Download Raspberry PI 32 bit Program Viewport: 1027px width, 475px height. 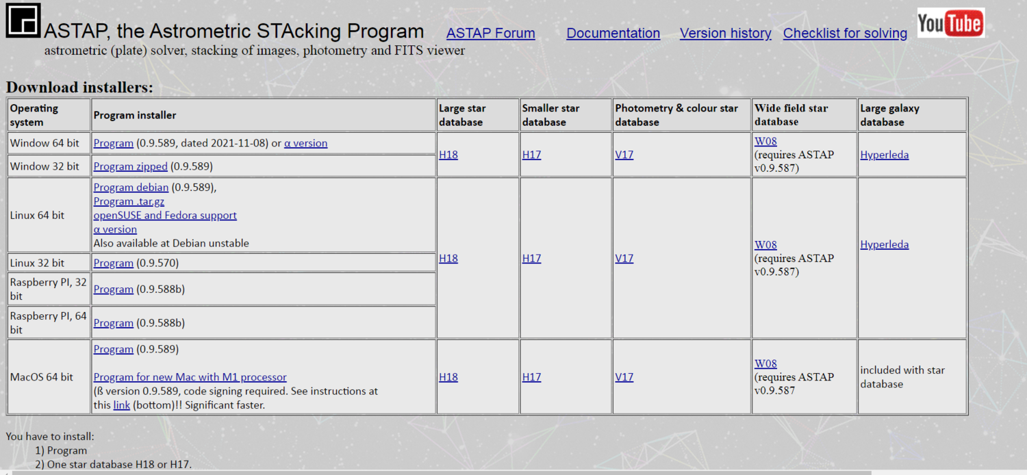(113, 290)
